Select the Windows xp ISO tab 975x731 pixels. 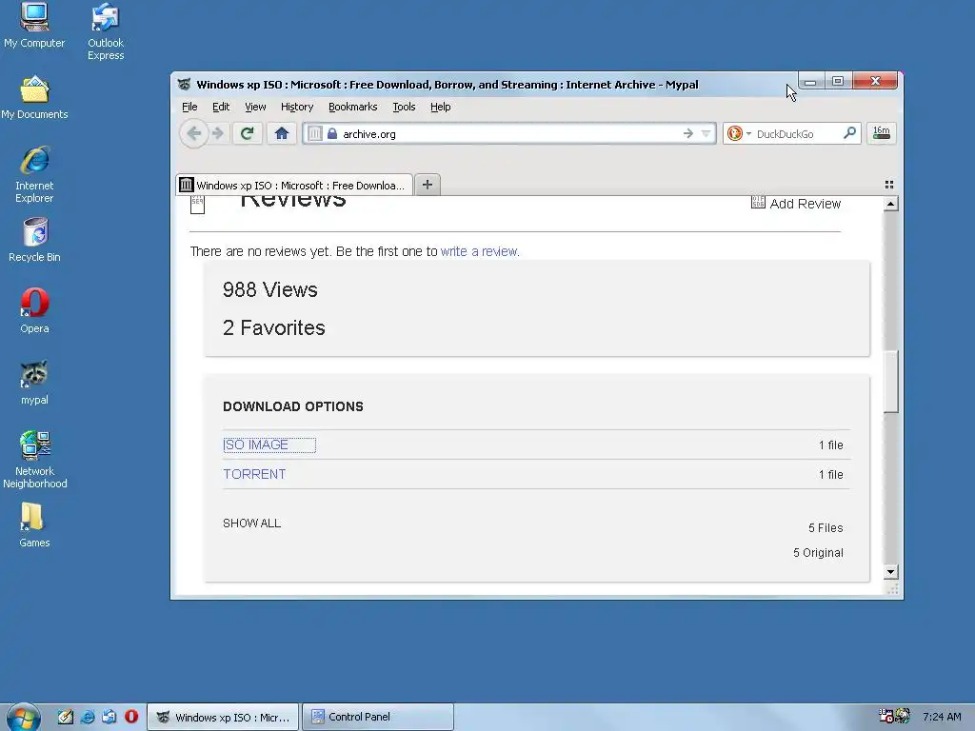tap(294, 186)
